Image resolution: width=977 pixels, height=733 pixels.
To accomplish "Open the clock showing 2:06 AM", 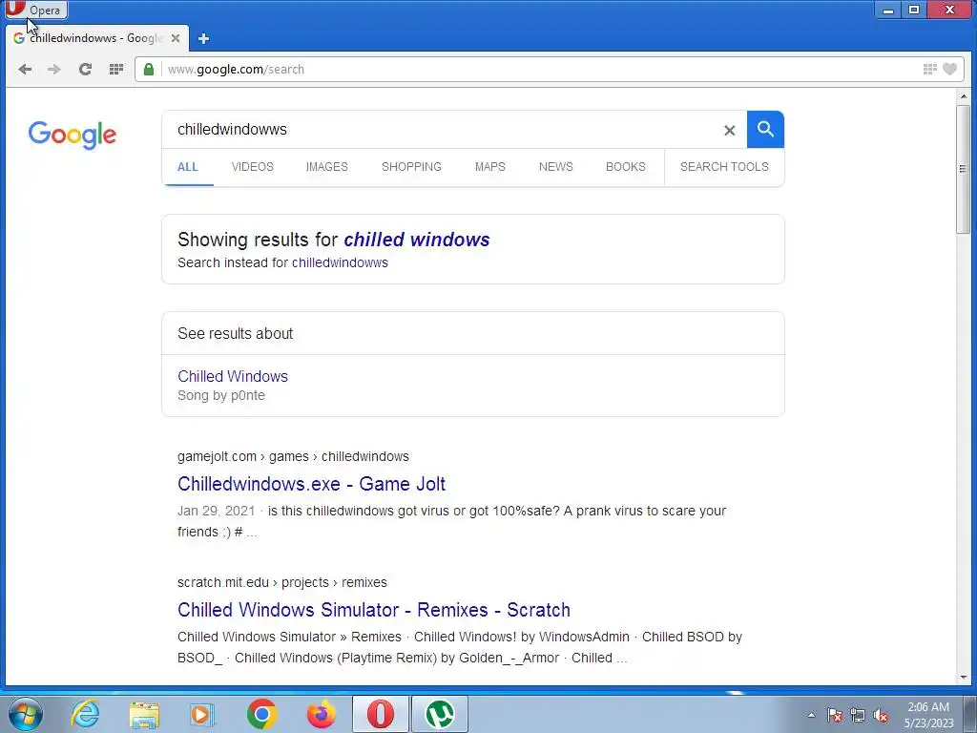I will (928, 715).
